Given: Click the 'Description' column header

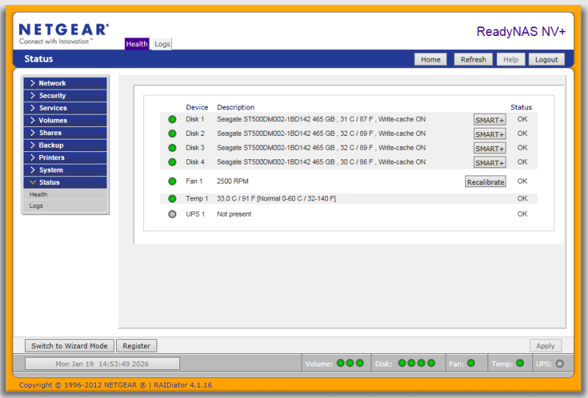Looking at the screenshot, I should tap(235, 107).
